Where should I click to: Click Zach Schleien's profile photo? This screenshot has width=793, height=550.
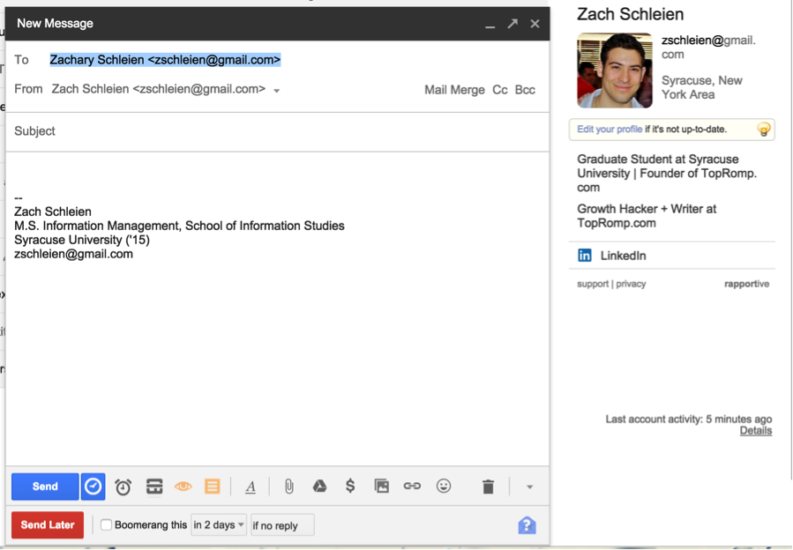(615, 71)
